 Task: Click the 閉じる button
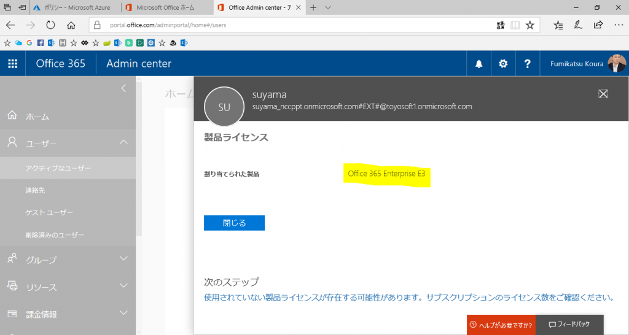[x=234, y=223]
